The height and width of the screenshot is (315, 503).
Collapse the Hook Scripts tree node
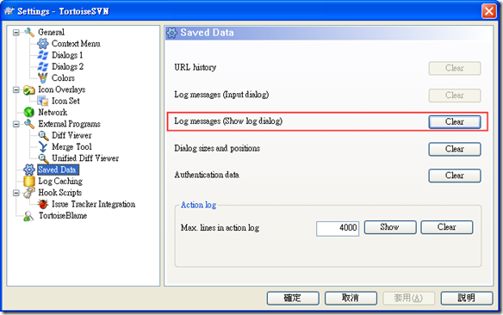point(16,193)
